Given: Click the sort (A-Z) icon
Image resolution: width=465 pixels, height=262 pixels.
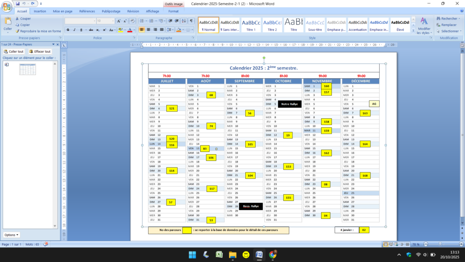Looking at the screenshot, I should (184, 21).
